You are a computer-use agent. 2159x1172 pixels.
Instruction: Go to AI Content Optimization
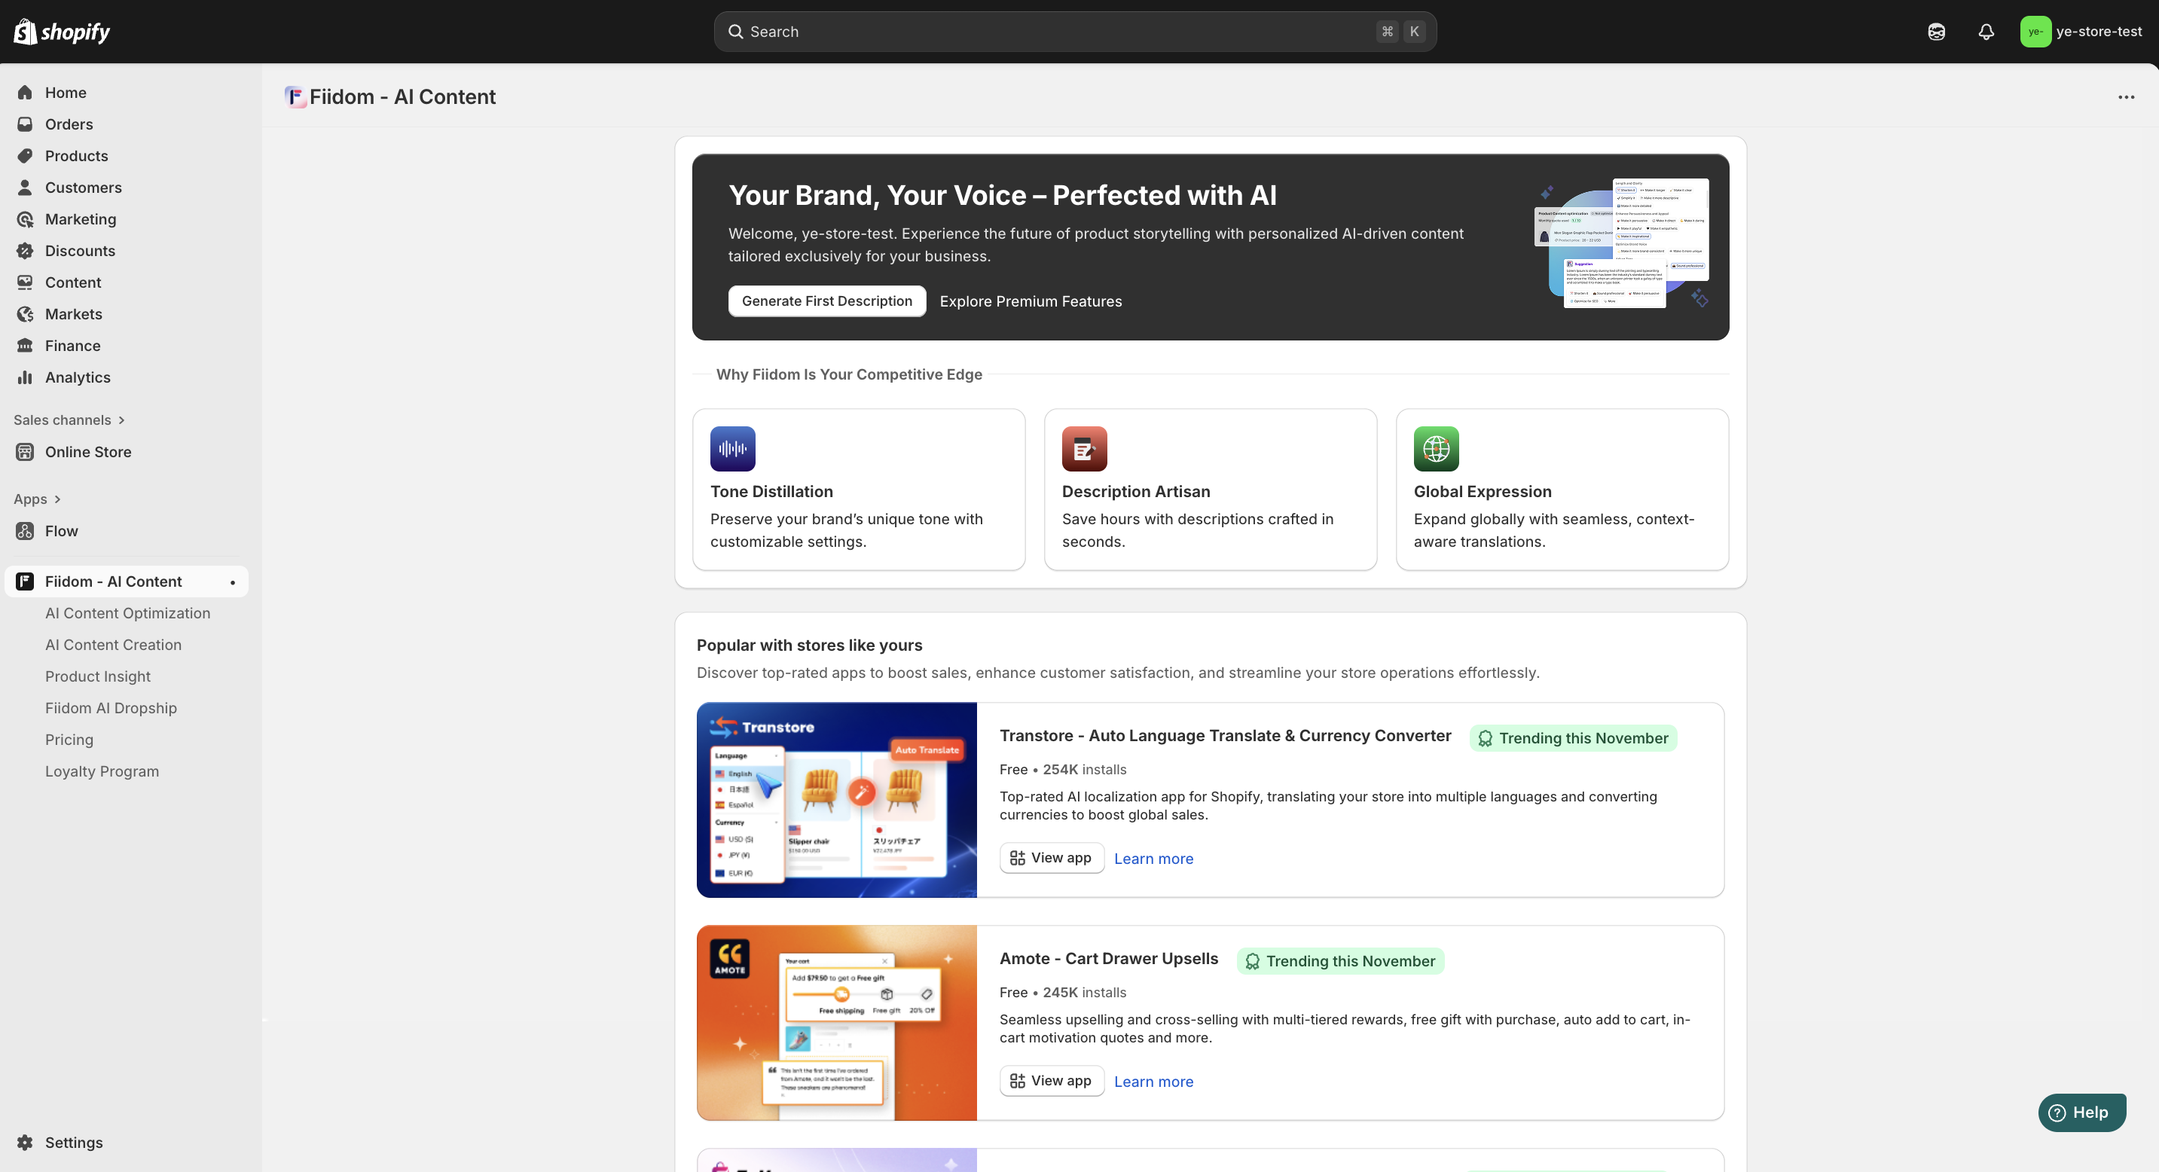click(127, 613)
